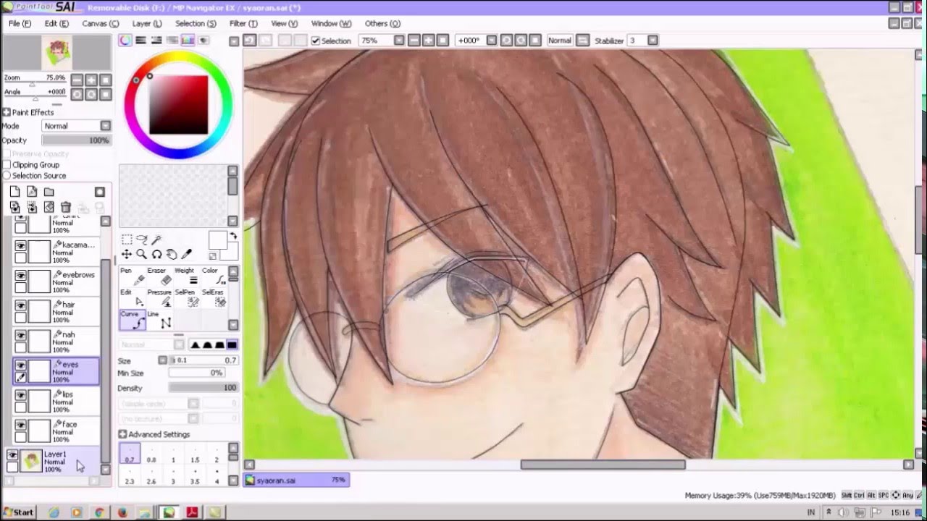Screen dimensions: 927x521
Task: Delete the selected layer with trash icon
Action: click(x=66, y=208)
